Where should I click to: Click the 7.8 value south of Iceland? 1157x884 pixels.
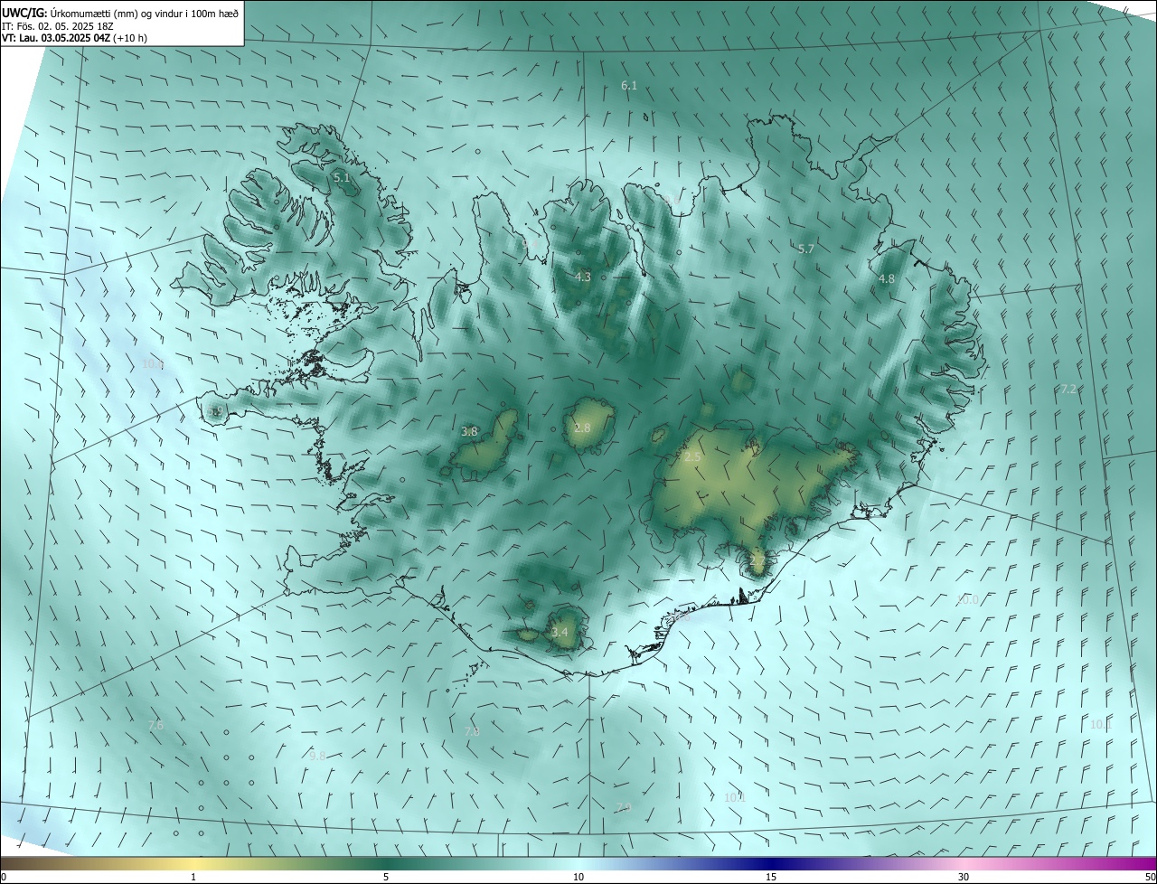click(x=472, y=732)
